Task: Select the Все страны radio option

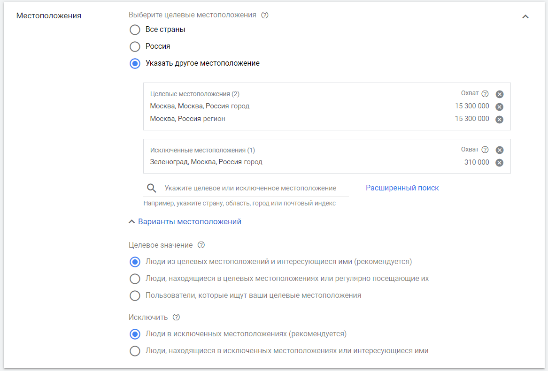Action: (x=135, y=30)
